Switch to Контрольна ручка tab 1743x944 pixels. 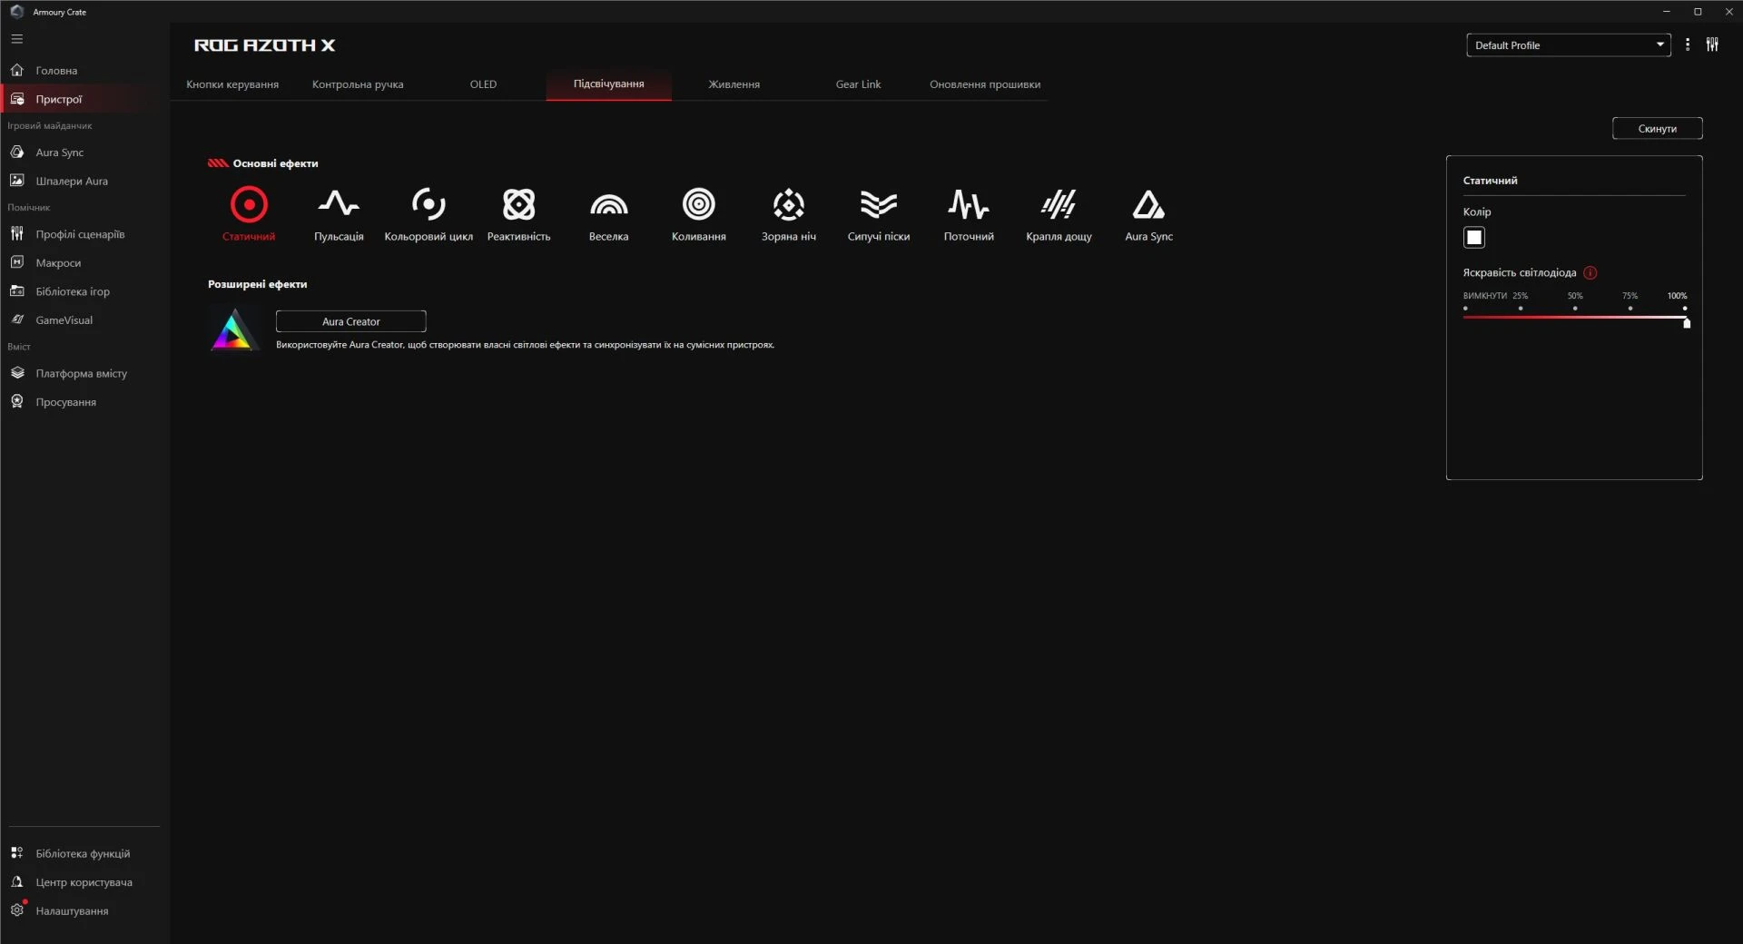(358, 84)
